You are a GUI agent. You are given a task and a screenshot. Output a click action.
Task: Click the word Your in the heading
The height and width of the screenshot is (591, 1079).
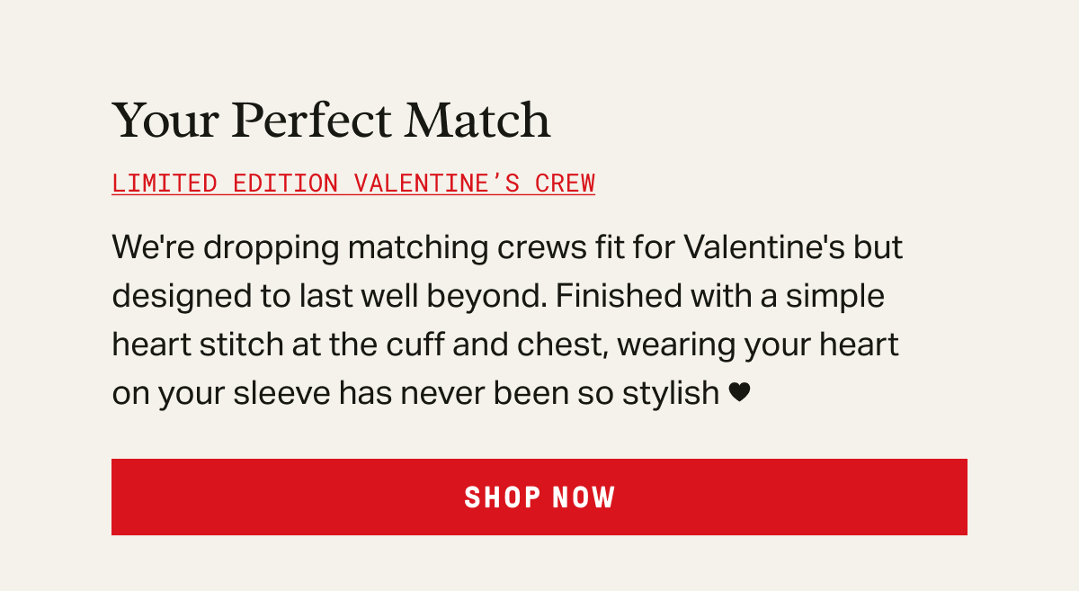(x=165, y=121)
